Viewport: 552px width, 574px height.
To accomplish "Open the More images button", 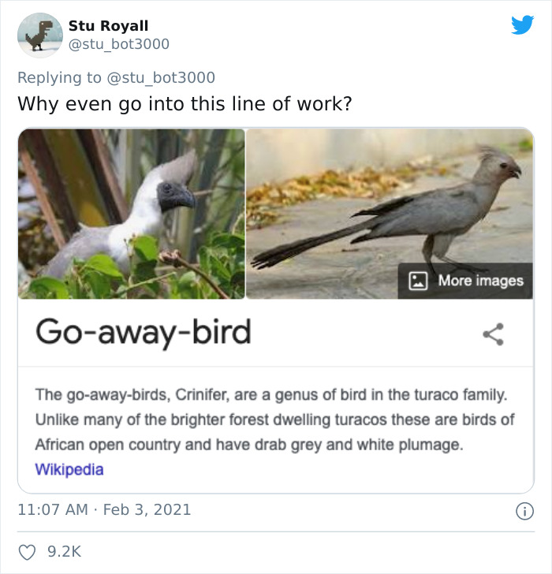I will [465, 281].
